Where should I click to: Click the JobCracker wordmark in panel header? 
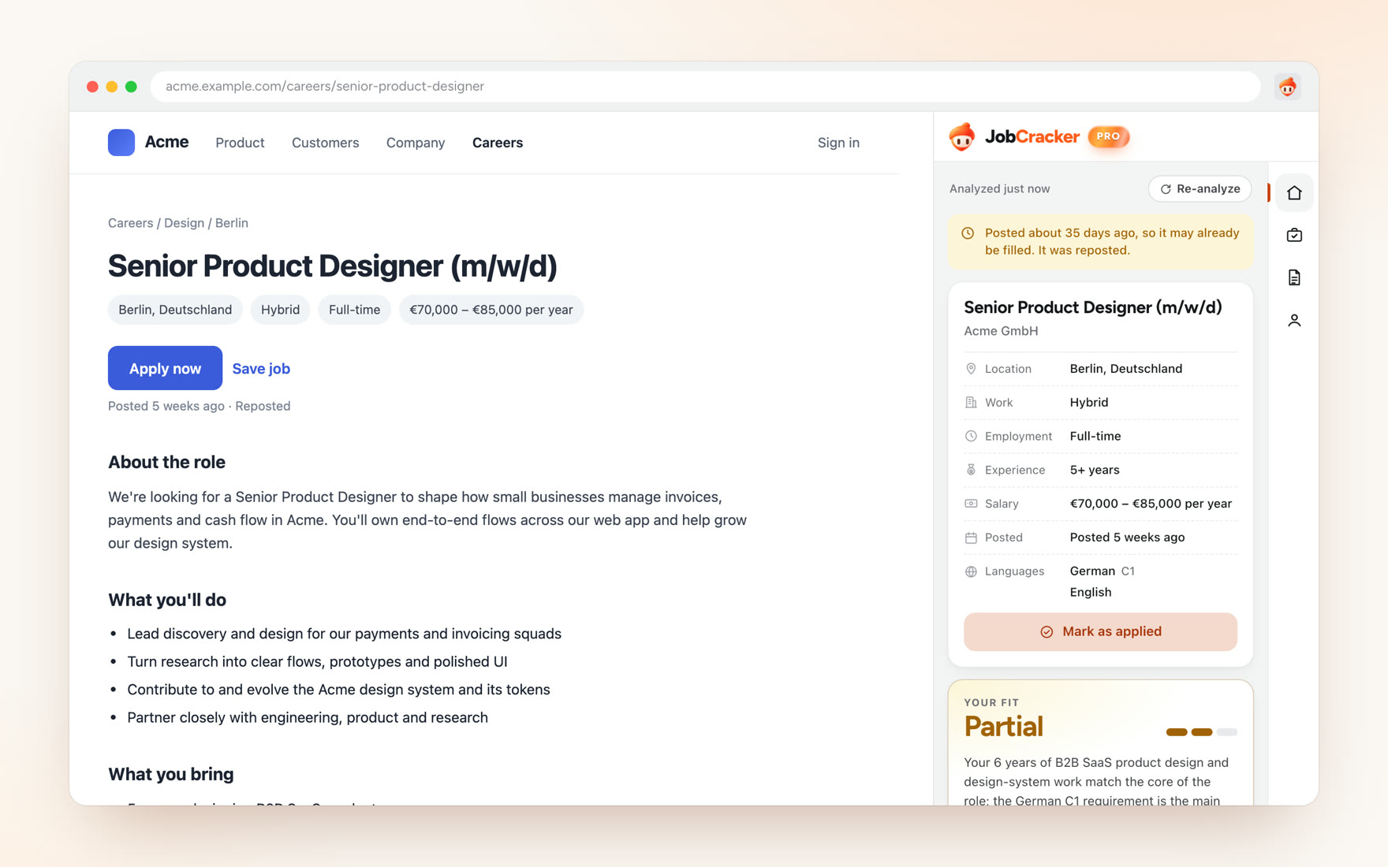[1032, 136]
